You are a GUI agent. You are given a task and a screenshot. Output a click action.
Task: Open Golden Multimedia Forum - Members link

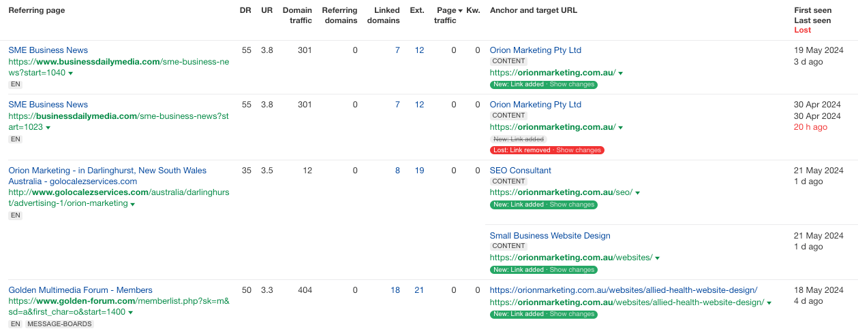tap(80, 290)
